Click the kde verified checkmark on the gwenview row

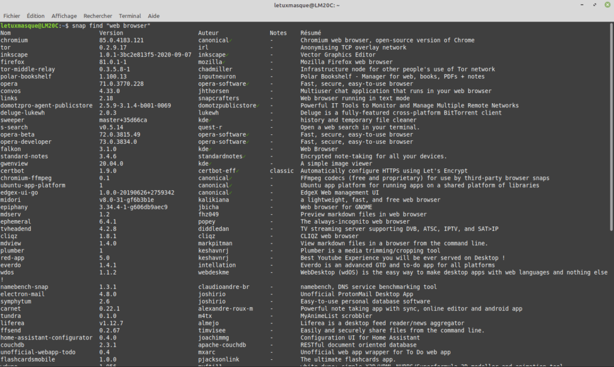[212, 163]
